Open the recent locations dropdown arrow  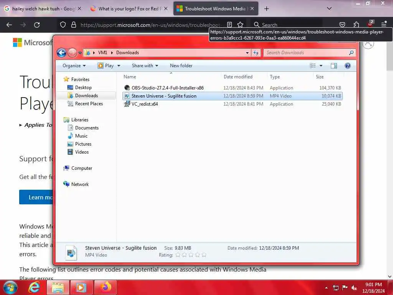click(x=80, y=53)
